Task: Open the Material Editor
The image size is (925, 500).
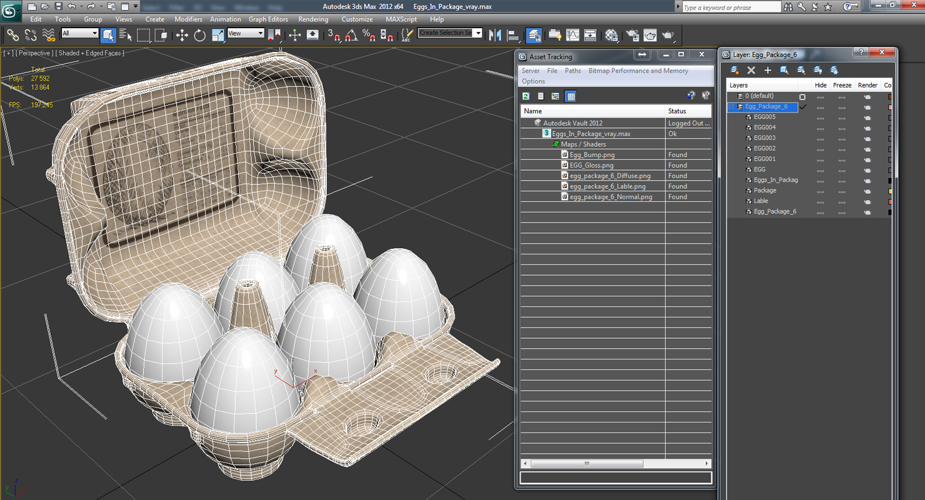Action: coord(611,36)
